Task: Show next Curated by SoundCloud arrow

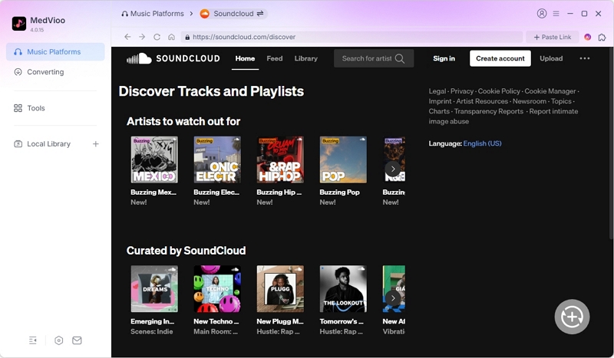Action: point(393,298)
